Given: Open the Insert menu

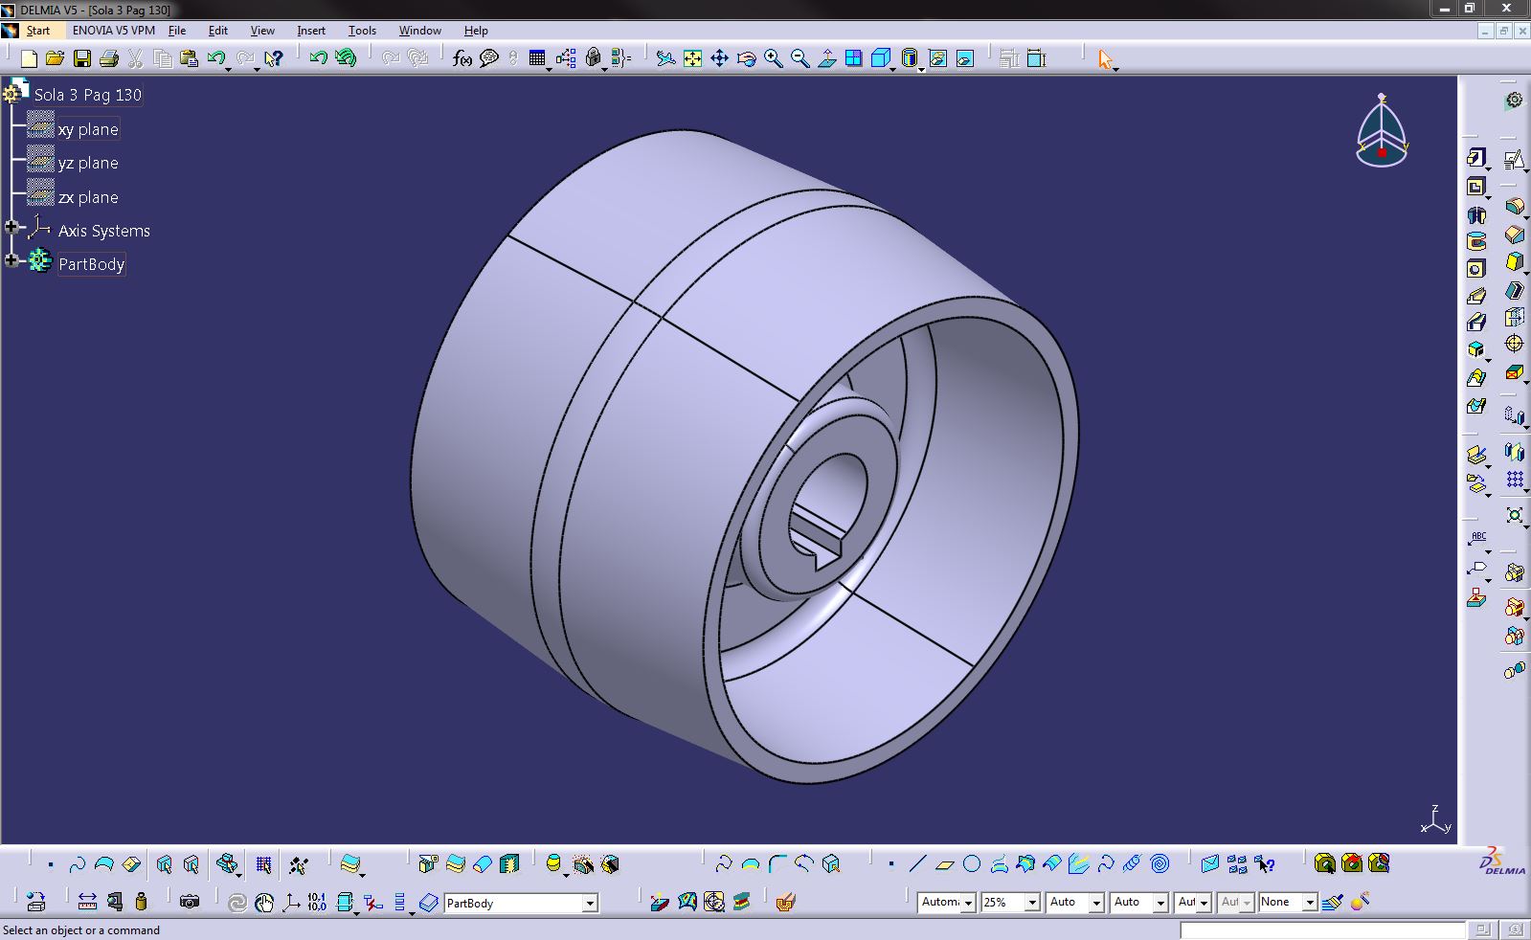Looking at the screenshot, I should coord(311,31).
